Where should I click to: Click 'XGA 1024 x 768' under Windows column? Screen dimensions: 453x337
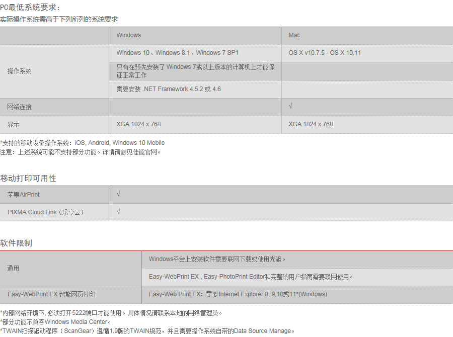pos(139,124)
